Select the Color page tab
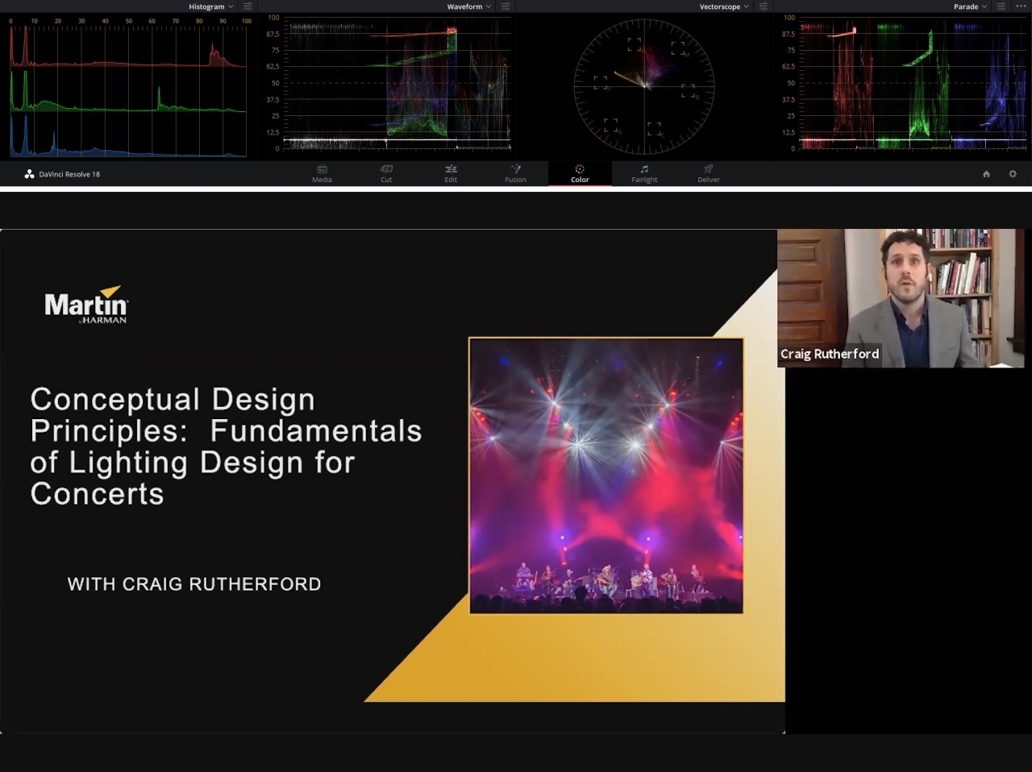The width and height of the screenshot is (1032, 772). (580, 173)
